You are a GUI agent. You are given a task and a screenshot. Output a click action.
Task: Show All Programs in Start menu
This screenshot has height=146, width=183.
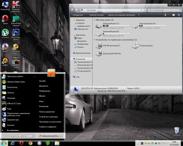click(x=13, y=130)
